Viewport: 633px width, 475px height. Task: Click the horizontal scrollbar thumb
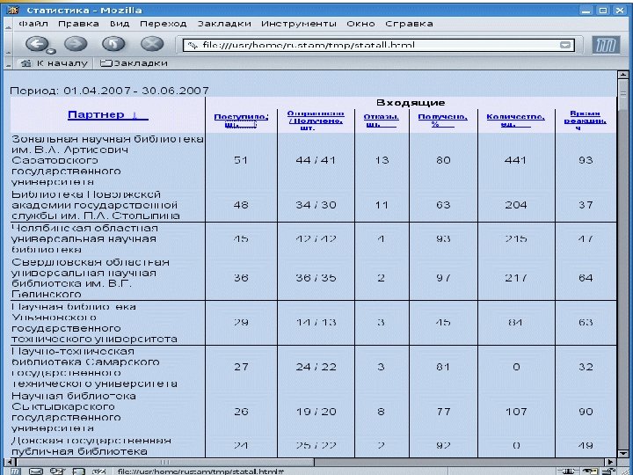tap(164, 462)
